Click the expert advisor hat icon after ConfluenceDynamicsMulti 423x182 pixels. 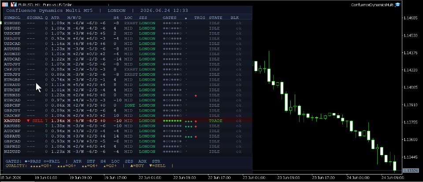[x=397, y=4]
